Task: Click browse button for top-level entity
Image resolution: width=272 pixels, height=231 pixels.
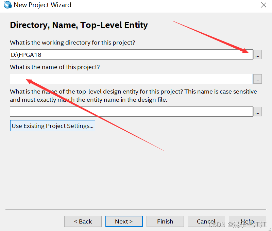Action: pos(257,112)
